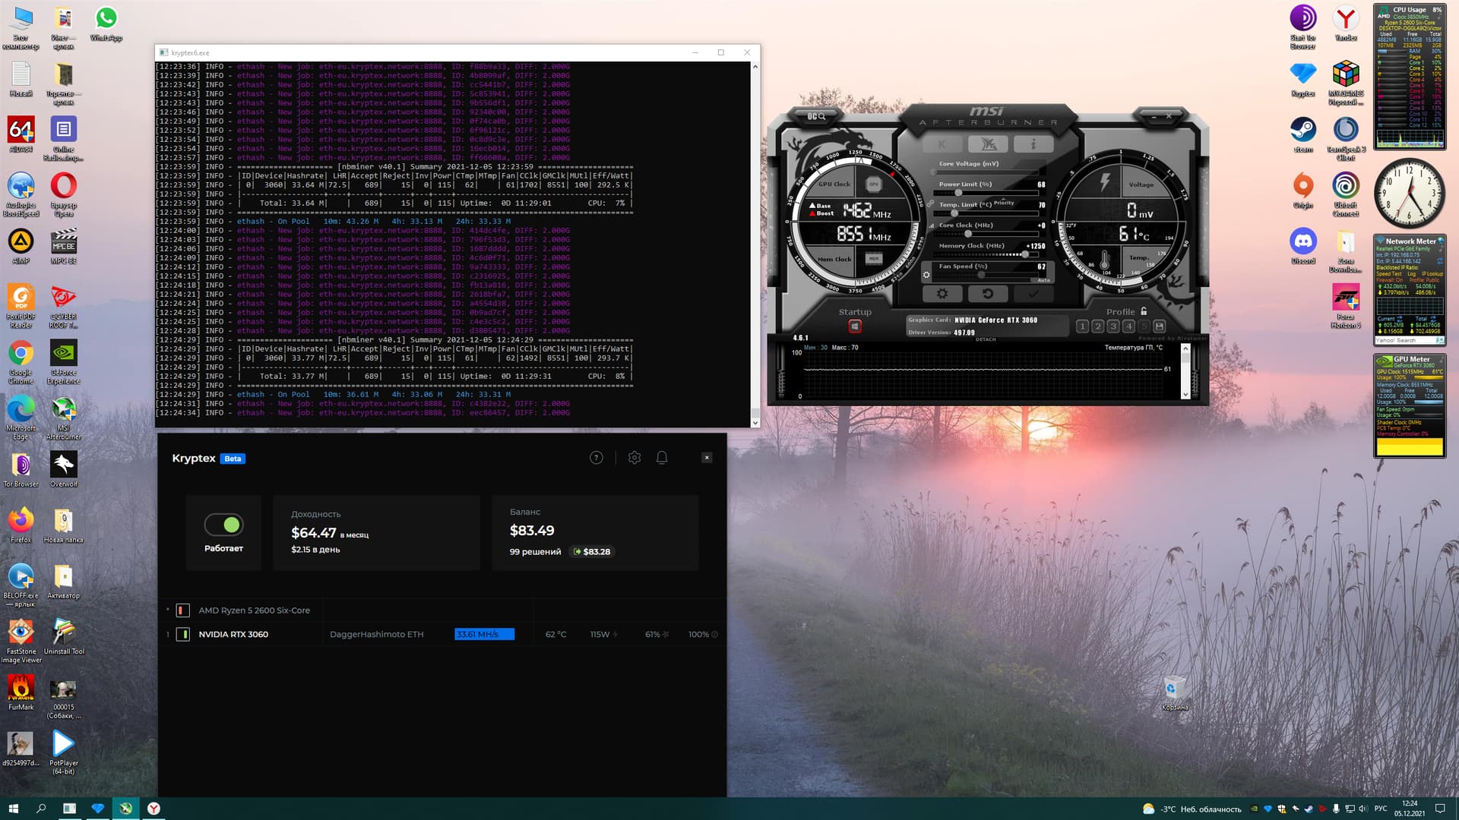Open Opera browser desktop icon
The width and height of the screenshot is (1459, 820).
point(64,194)
